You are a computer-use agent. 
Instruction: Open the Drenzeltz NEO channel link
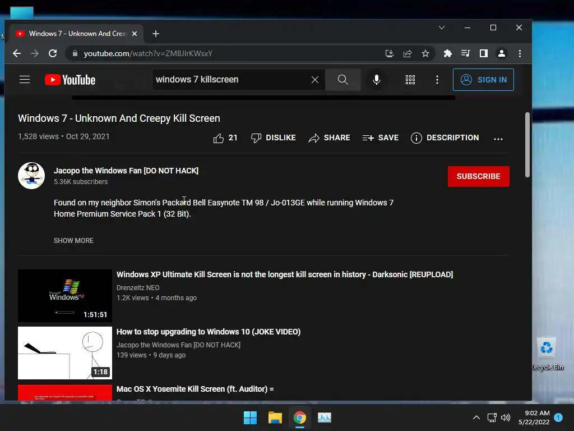(x=138, y=288)
